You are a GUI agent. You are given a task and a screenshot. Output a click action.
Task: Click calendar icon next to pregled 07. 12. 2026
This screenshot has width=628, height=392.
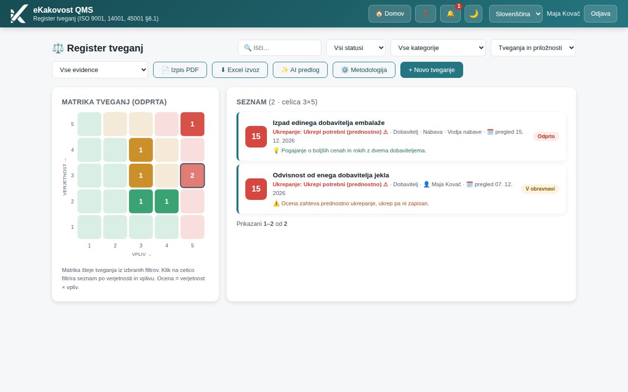click(470, 184)
